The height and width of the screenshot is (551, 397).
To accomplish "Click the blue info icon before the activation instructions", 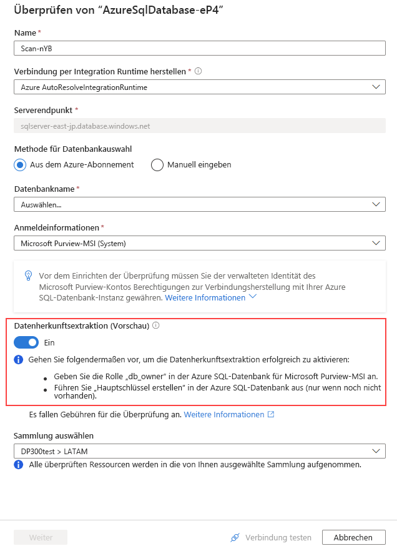I will [x=17, y=359].
